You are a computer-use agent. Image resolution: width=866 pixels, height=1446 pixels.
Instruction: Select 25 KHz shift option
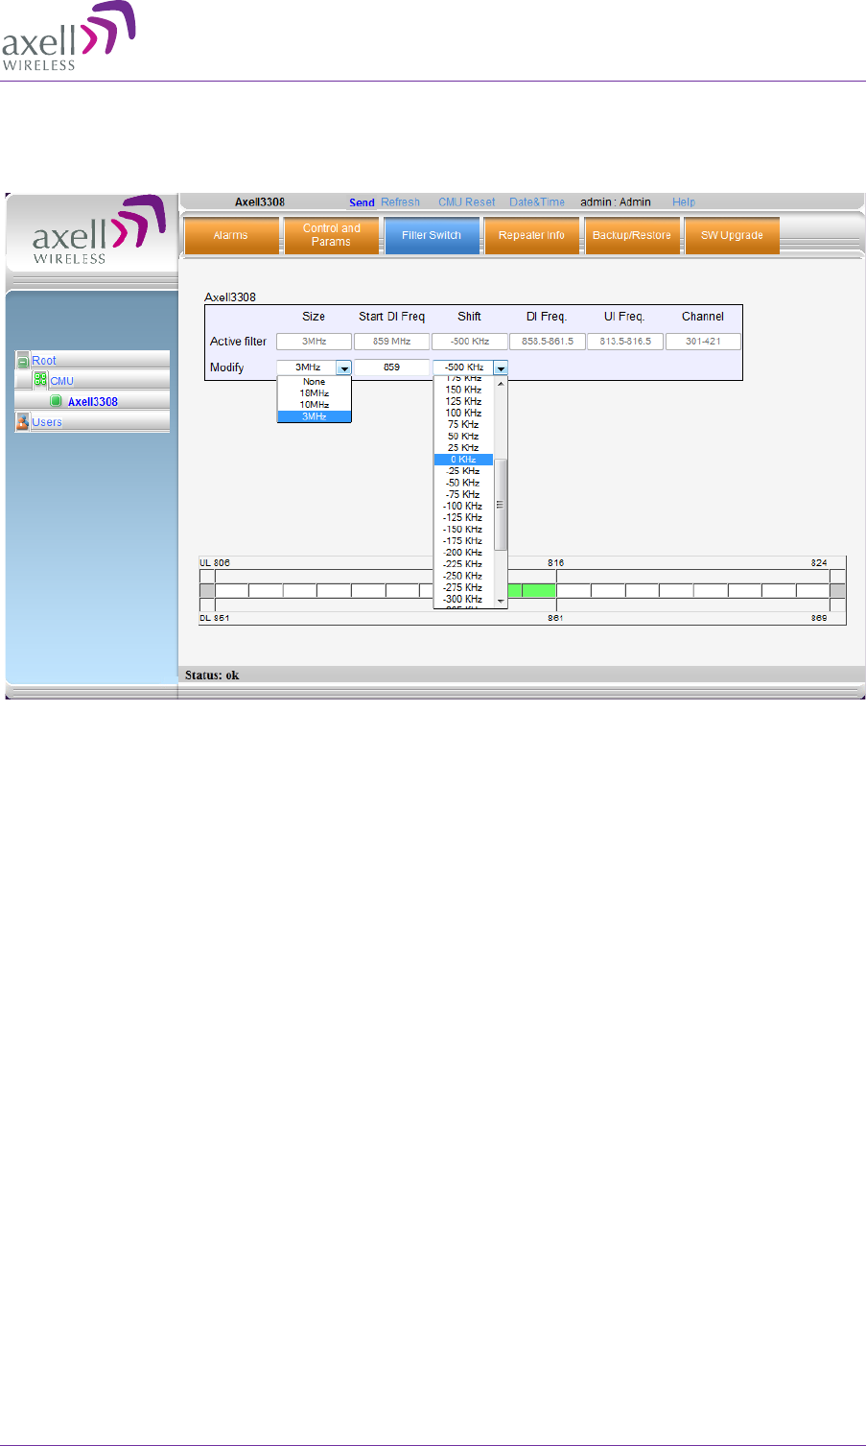463,448
